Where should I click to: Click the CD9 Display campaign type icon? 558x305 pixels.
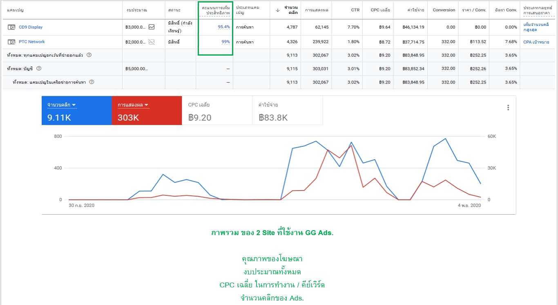click(x=11, y=27)
